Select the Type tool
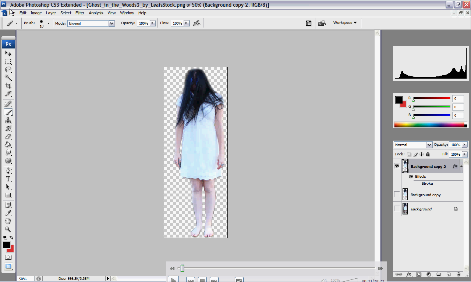 coord(8,179)
